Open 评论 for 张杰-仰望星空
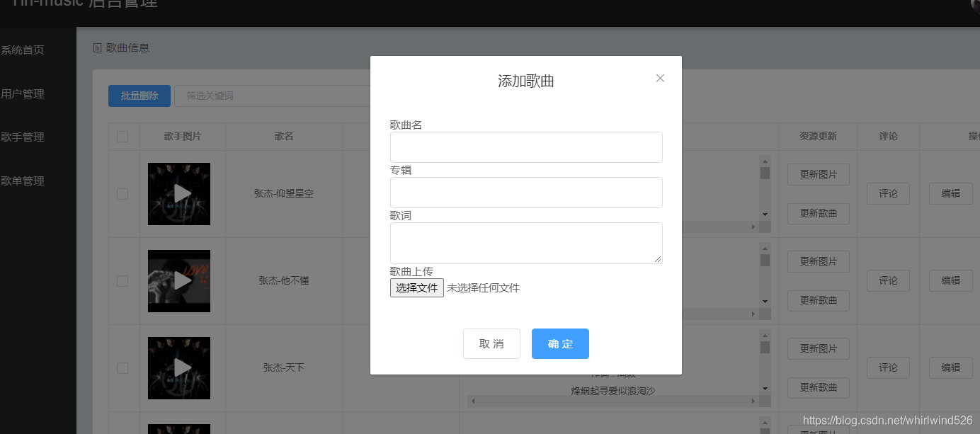Image resolution: width=980 pixels, height=434 pixels. 888,193
